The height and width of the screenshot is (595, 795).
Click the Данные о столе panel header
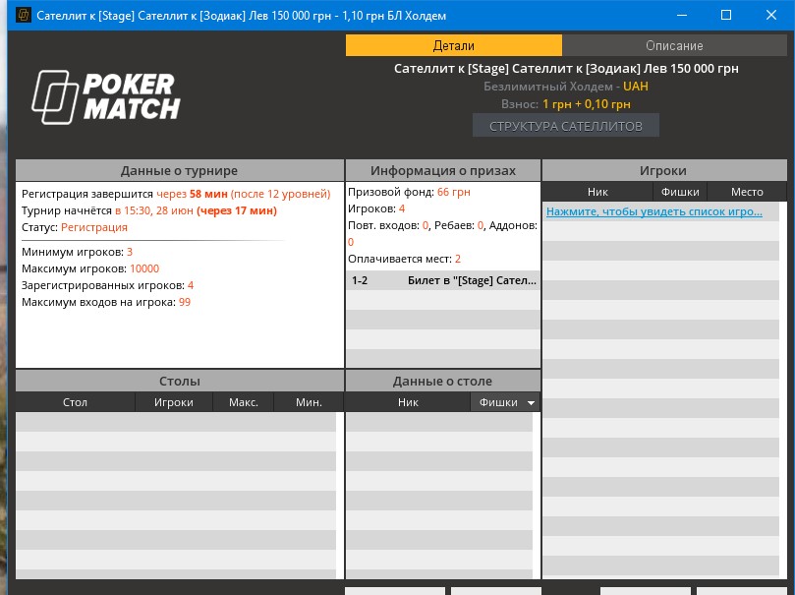pyautogui.click(x=443, y=381)
